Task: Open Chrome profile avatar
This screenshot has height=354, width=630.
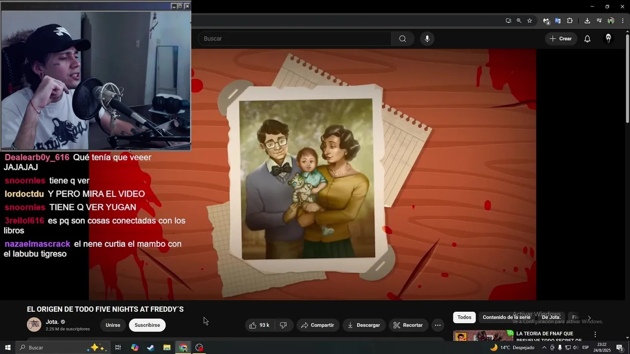Action: [611, 21]
